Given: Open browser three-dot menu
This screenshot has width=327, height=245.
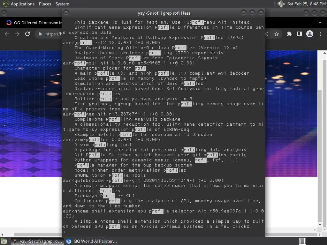Looking at the screenshot, I should coord(320,34).
